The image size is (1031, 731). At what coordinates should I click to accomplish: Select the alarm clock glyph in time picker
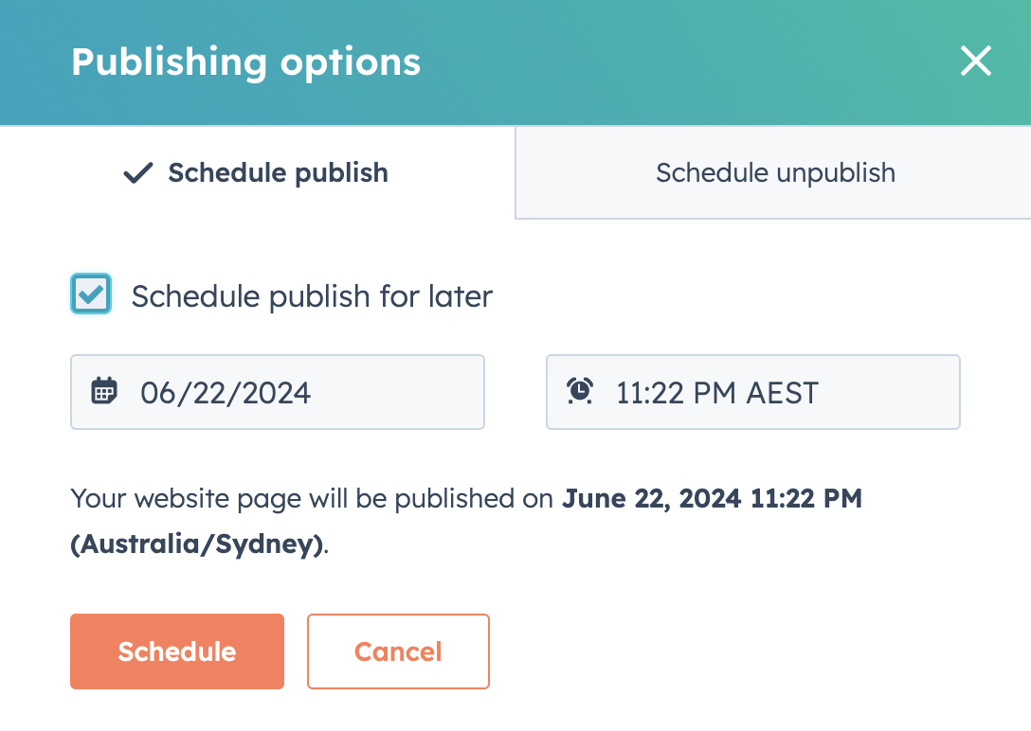(581, 391)
